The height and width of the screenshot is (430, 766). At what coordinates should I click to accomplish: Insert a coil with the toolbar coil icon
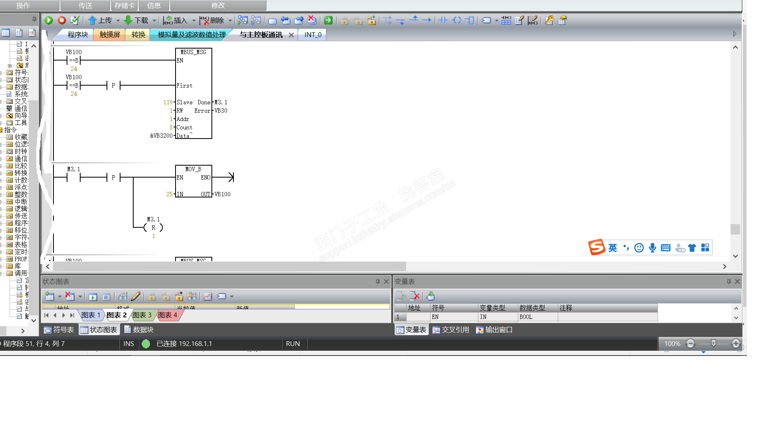coord(457,20)
